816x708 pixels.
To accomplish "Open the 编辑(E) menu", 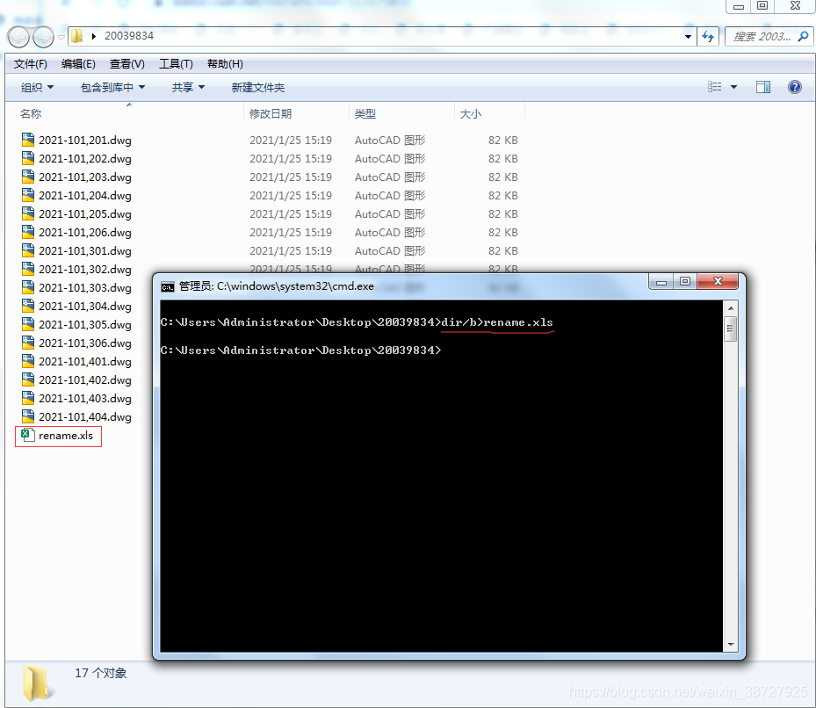I will [78, 63].
